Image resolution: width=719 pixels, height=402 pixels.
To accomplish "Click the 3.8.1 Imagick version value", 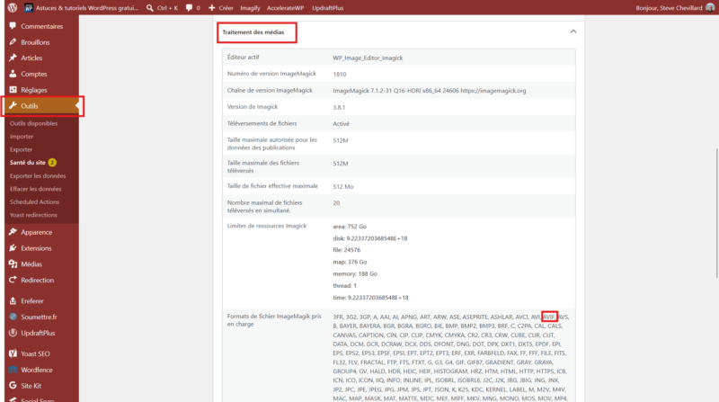I will [339, 107].
